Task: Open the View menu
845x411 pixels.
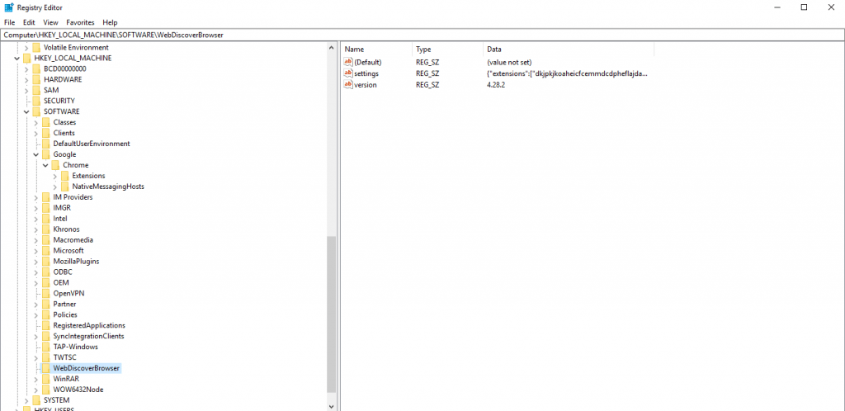Action: click(50, 22)
